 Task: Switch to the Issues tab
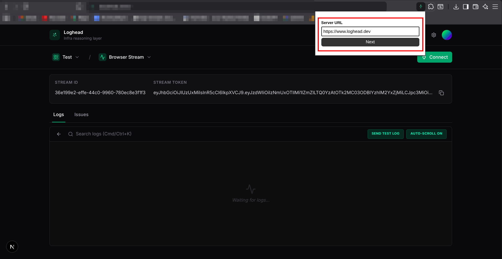(x=81, y=115)
